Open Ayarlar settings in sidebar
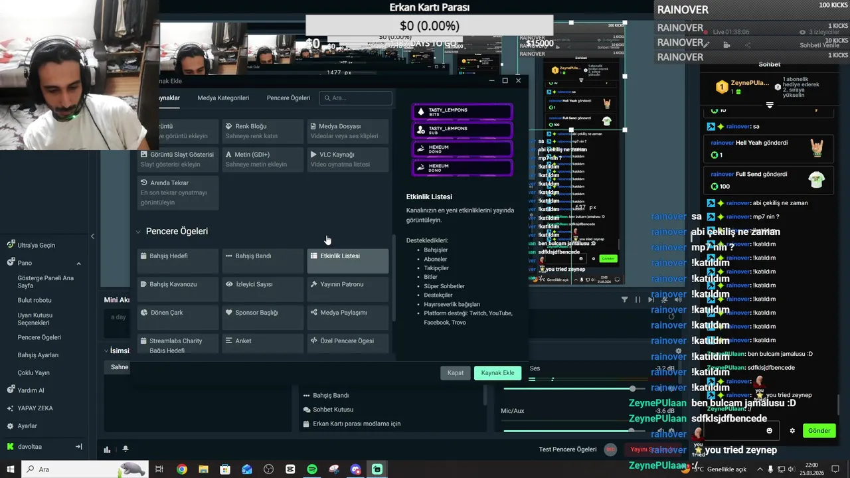Screen dimensions: 850x478 pyautogui.click(x=27, y=426)
